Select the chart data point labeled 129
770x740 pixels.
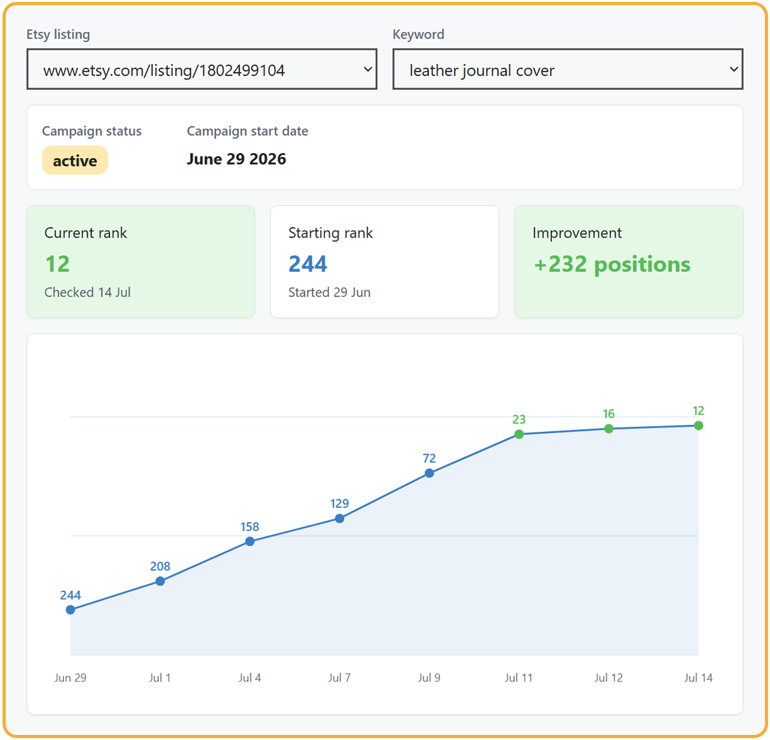pyautogui.click(x=340, y=518)
